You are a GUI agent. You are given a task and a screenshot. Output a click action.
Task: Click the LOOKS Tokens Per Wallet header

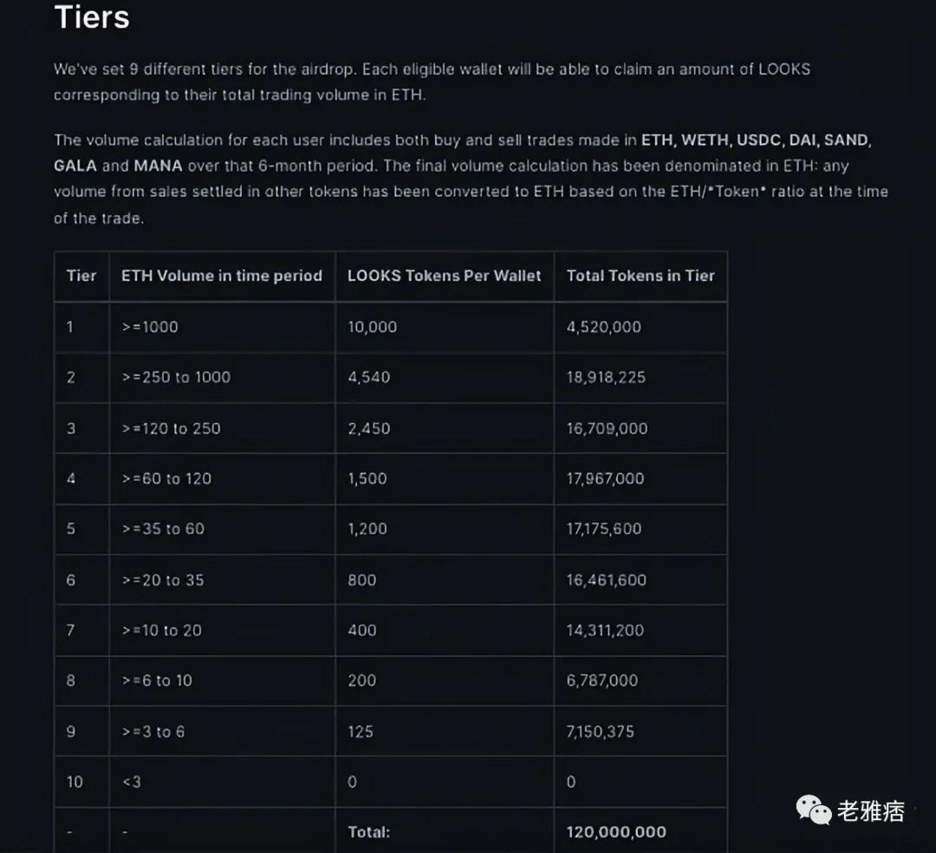444,276
